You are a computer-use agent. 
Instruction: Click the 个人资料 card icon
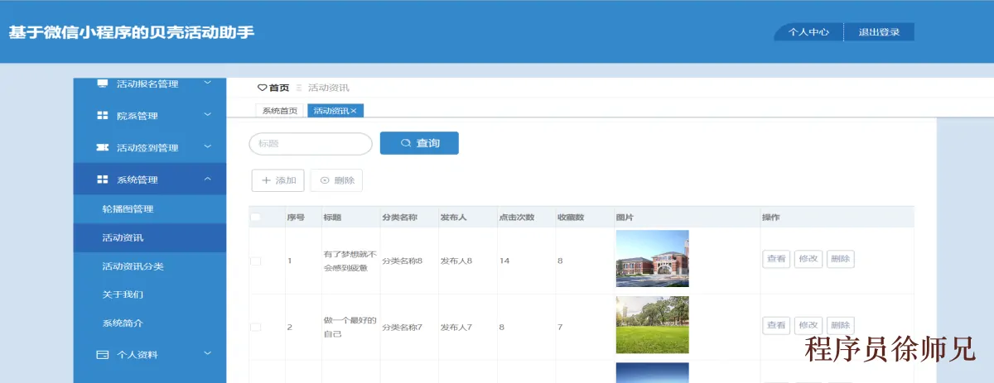[x=103, y=355]
